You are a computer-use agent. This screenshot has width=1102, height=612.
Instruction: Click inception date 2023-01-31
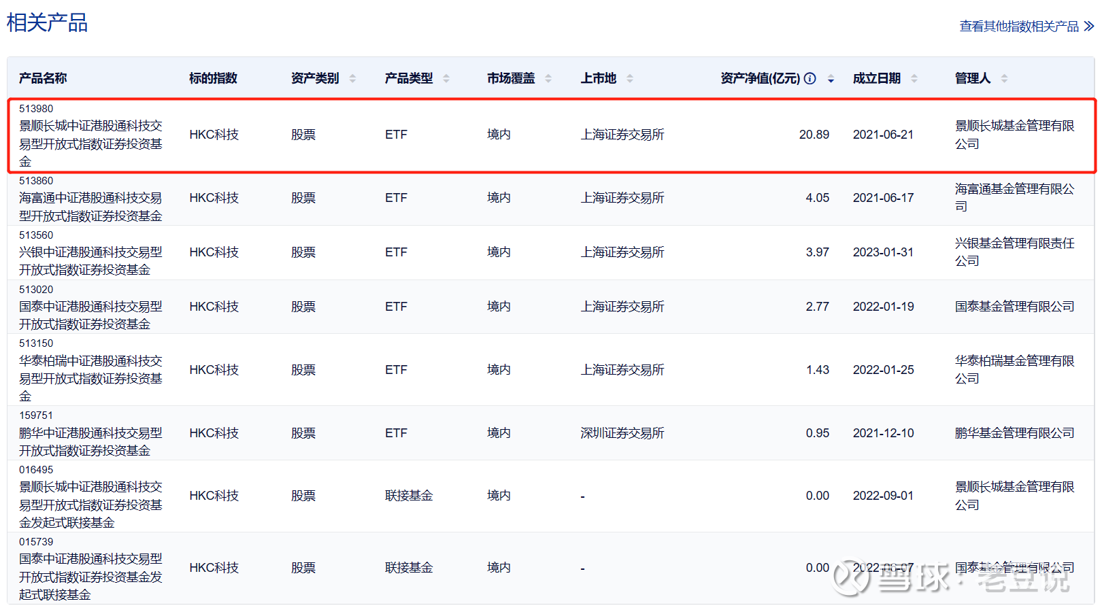point(883,252)
